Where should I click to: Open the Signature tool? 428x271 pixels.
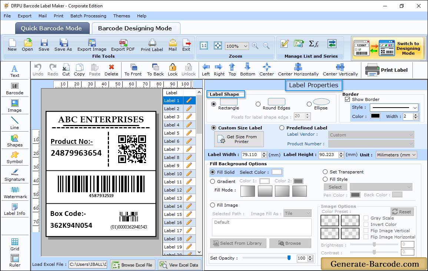[x=14, y=175]
